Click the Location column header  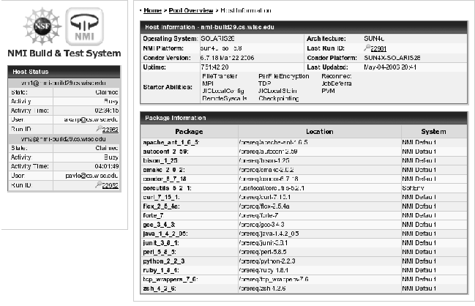pyautogui.click(x=318, y=131)
